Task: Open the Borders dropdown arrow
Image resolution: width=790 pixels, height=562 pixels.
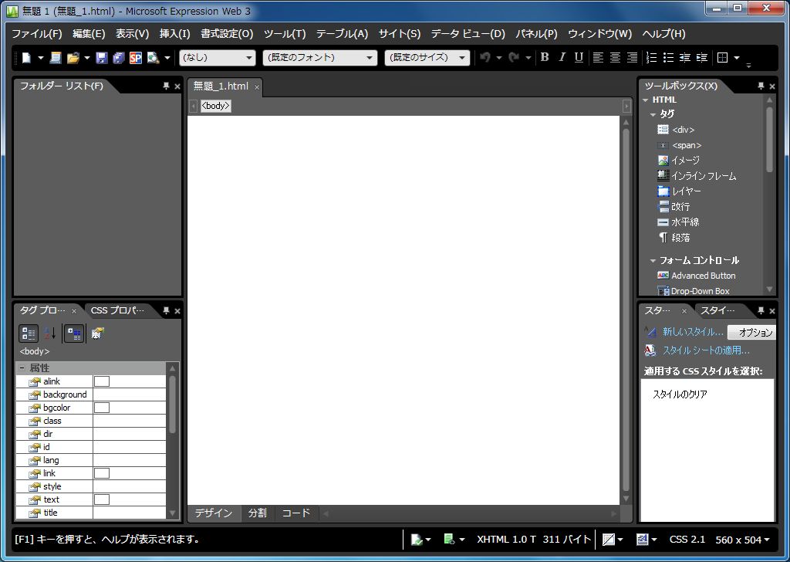Action: click(x=737, y=57)
